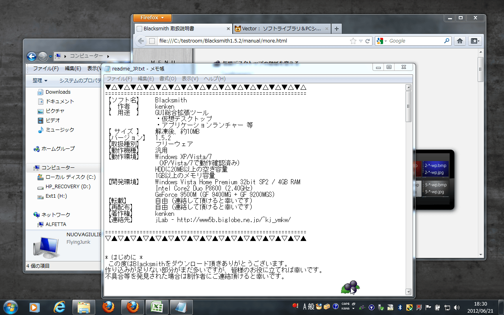The width and height of the screenshot is (504, 315).
Task: Click コンピューター in Explorer address bar
Action: tap(87, 56)
